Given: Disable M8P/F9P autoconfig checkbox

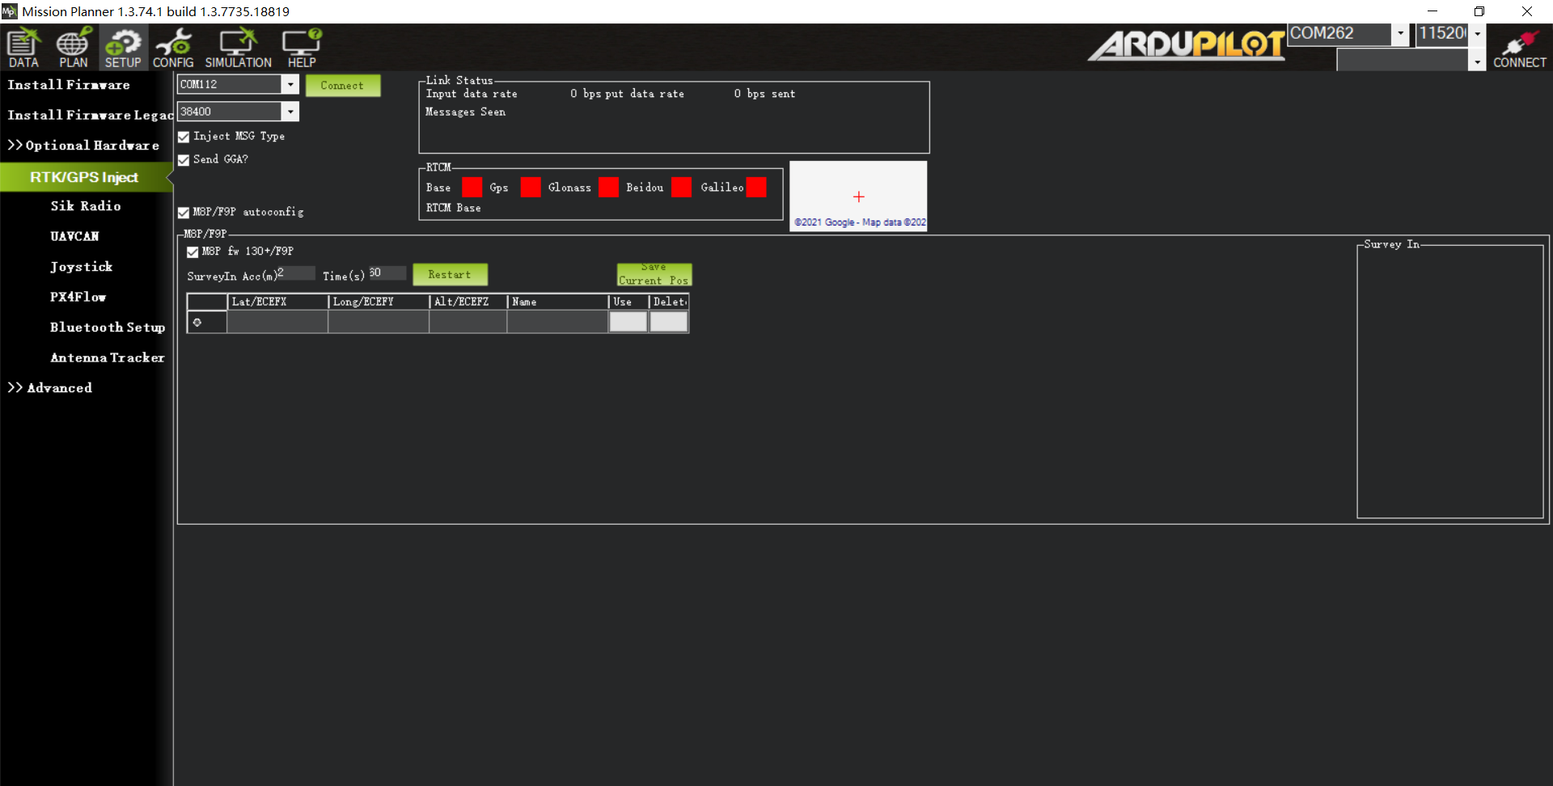Looking at the screenshot, I should [184, 213].
